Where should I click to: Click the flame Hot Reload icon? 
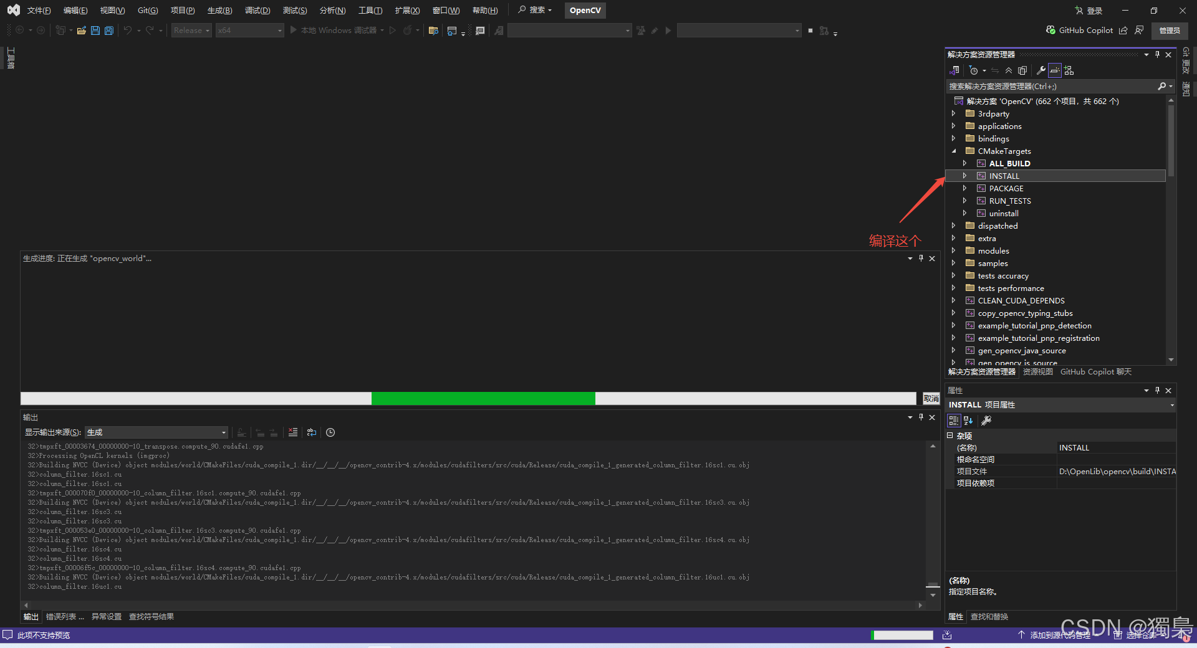407,31
